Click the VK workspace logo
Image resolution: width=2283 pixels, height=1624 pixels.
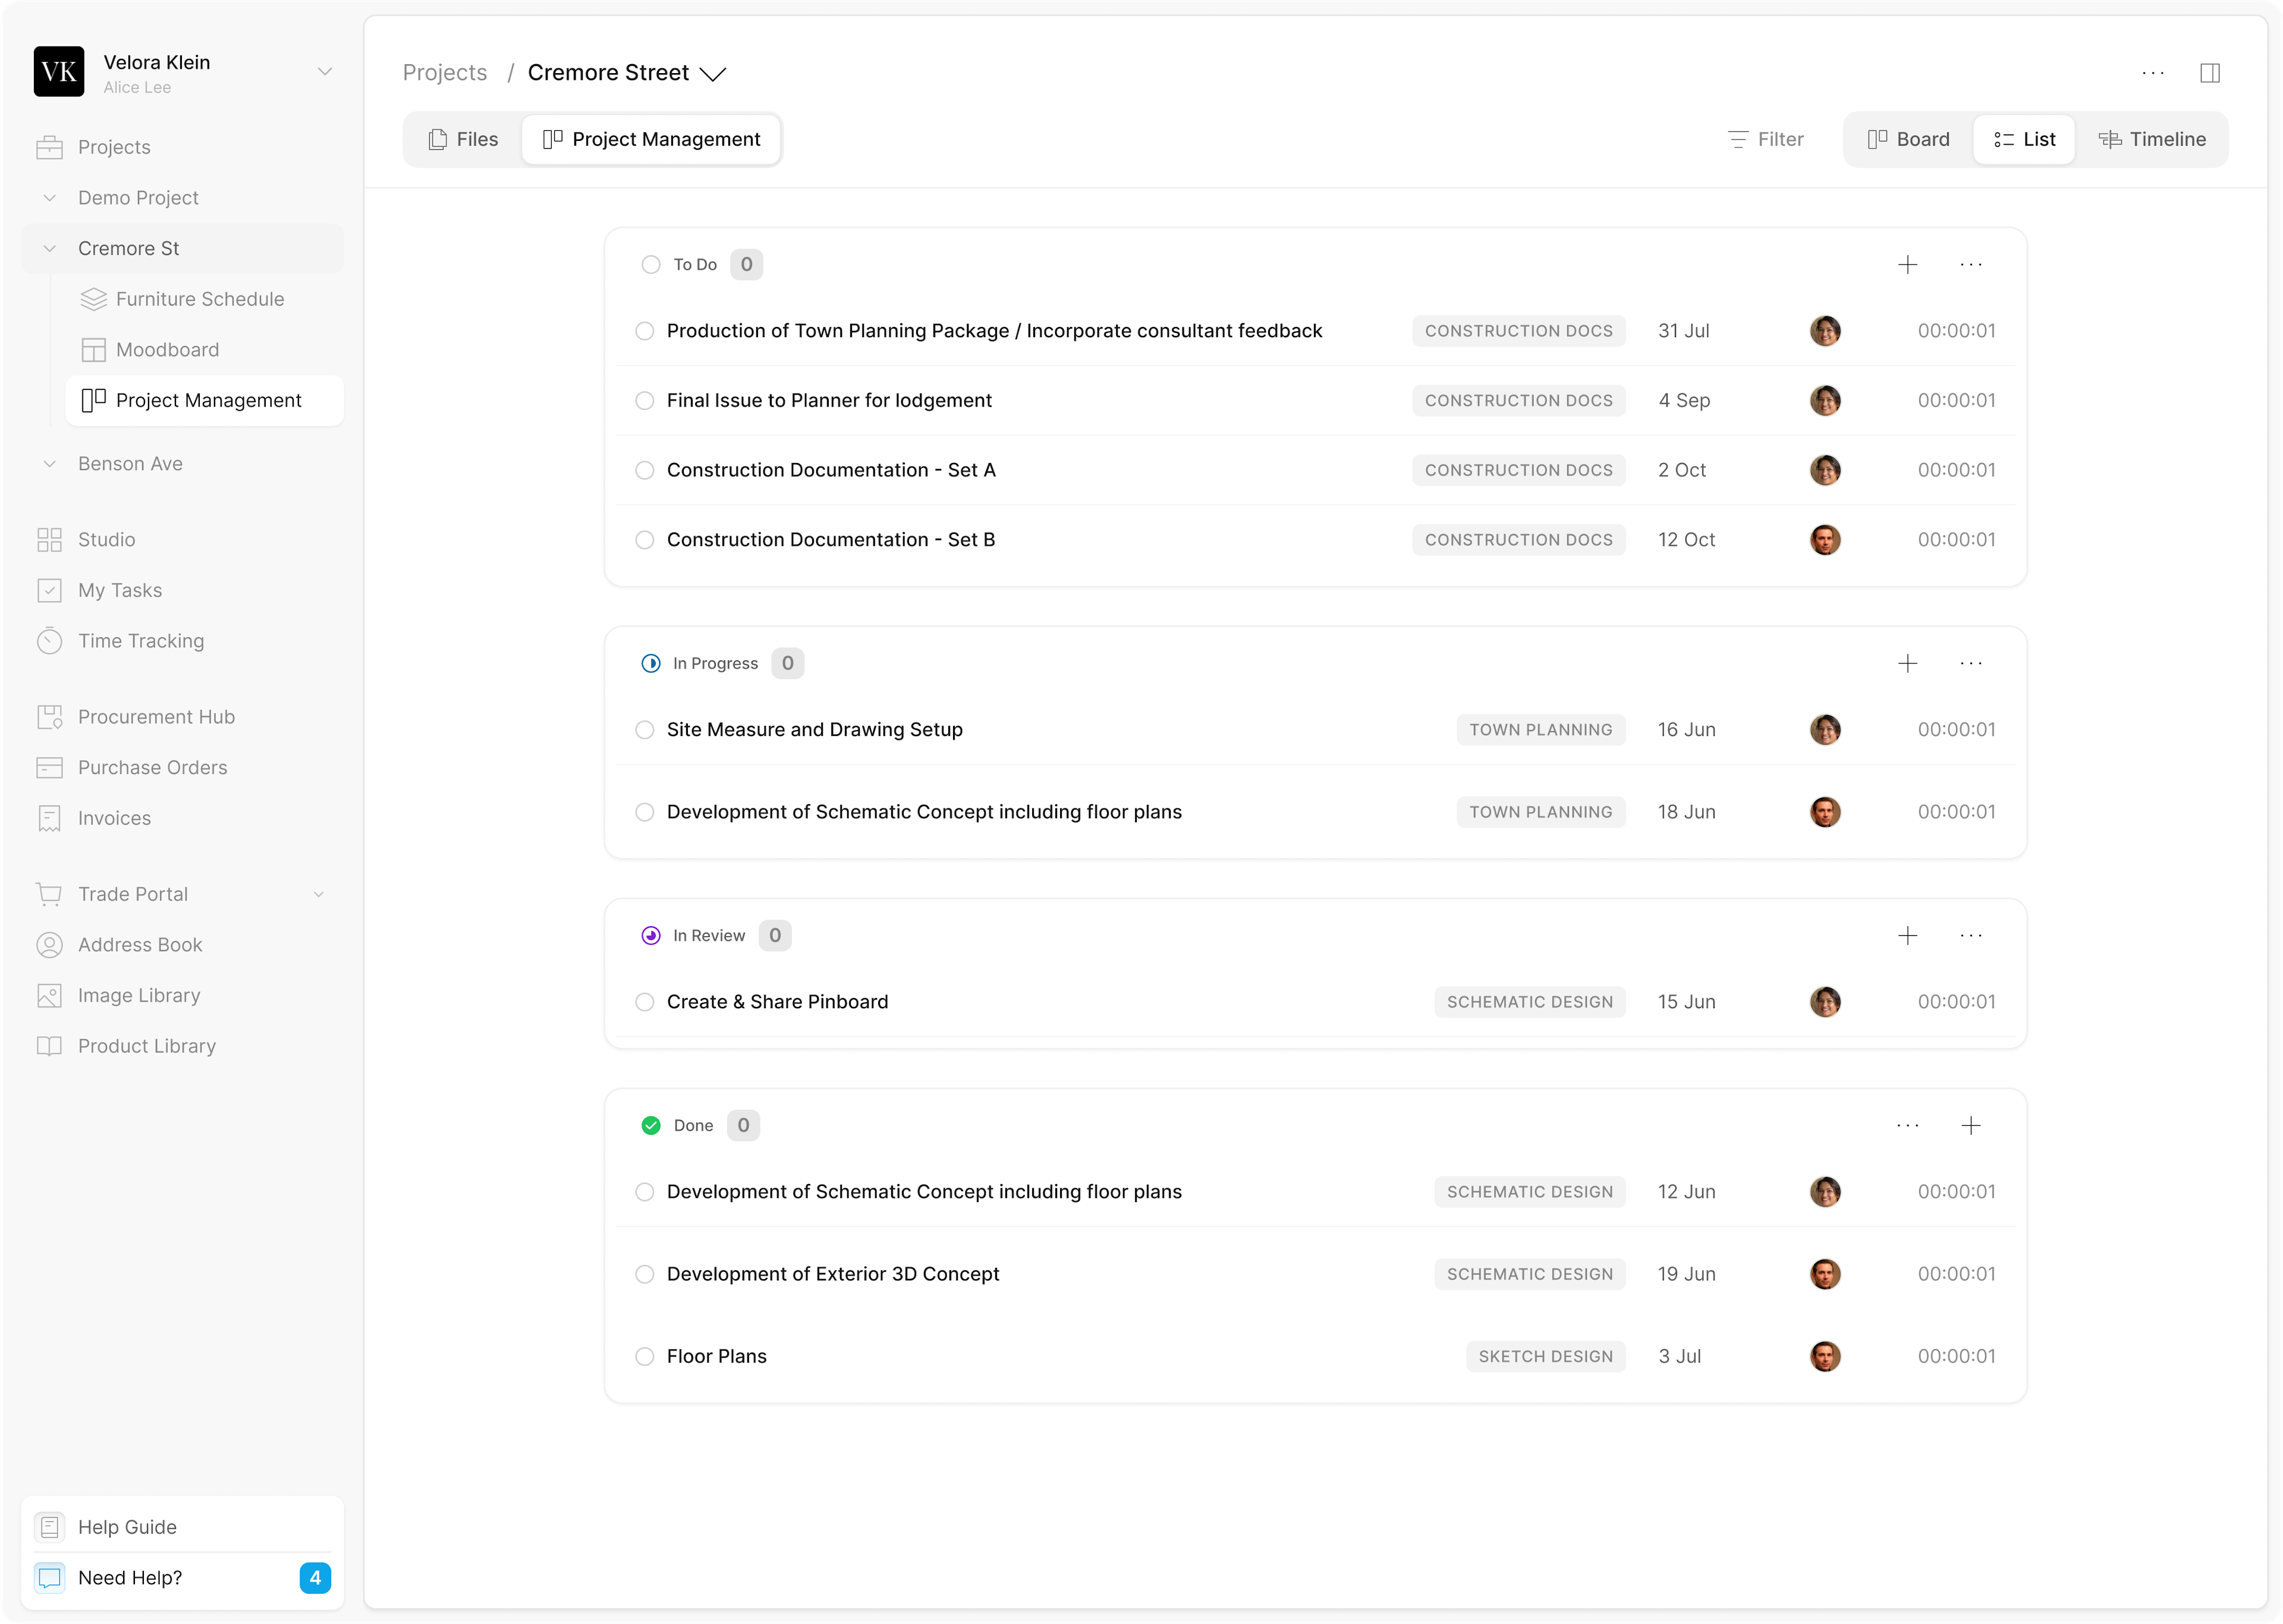58,71
